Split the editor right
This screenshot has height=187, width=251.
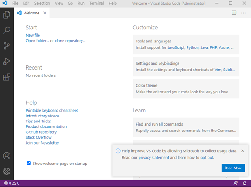coord(234,13)
